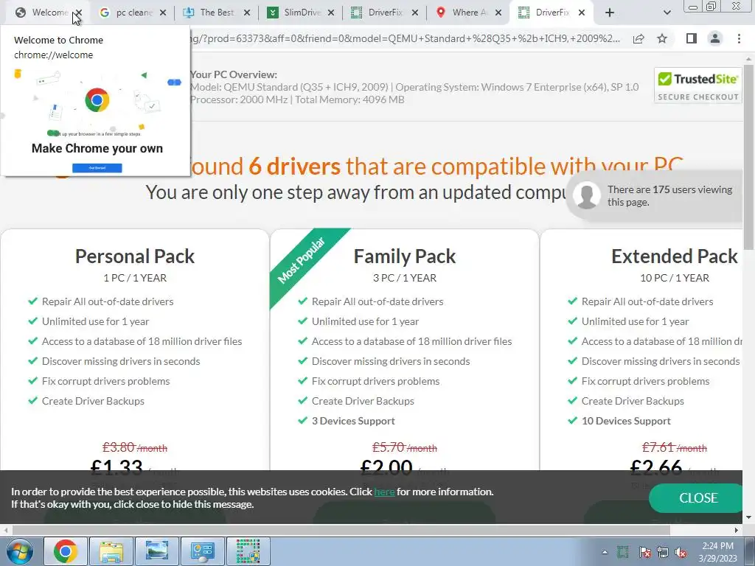
Task: Open the Chrome profile icon
Action: 715,38
